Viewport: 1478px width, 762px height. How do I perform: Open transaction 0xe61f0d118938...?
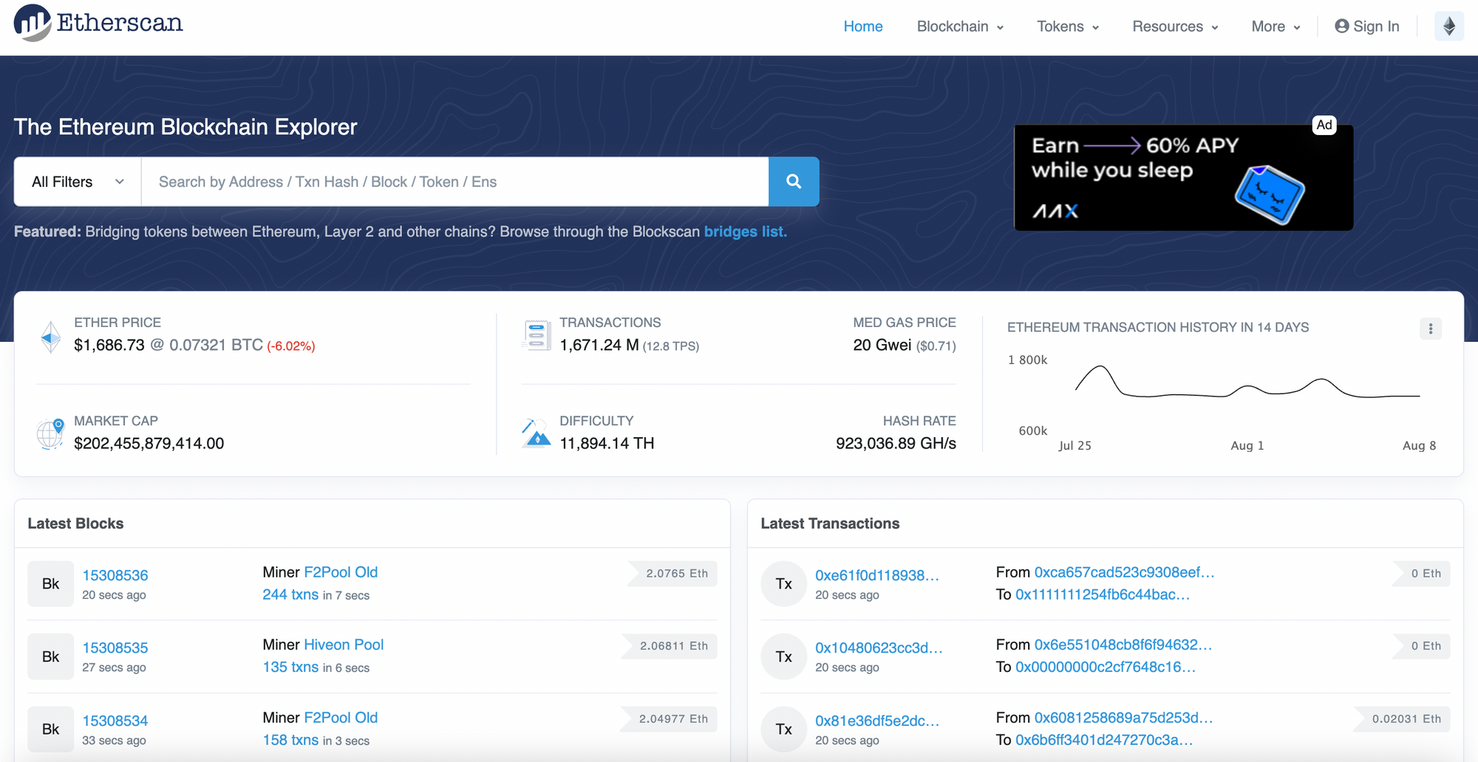pyautogui.click(x=877, y=575)
